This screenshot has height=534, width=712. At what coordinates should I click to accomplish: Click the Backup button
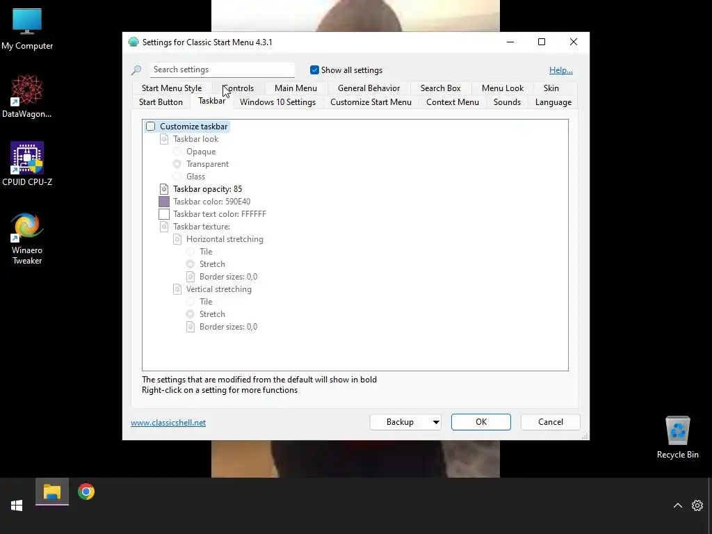pyautogui.click(x=400, y=422)
